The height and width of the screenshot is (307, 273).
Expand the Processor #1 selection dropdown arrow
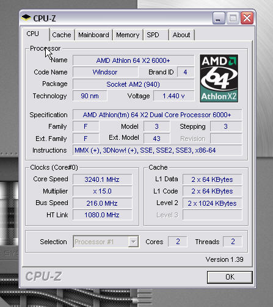133,242
